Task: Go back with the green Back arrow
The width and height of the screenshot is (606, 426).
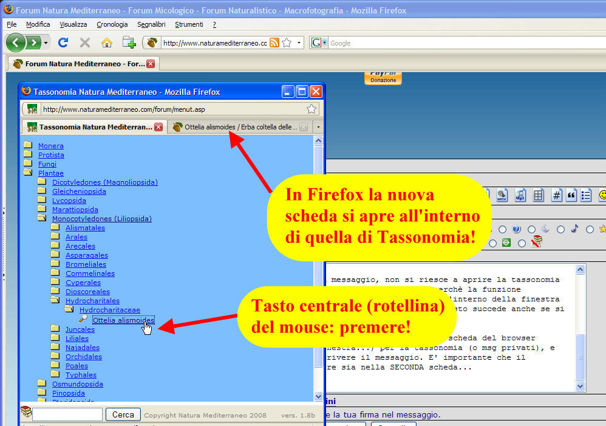Action: [16, 43]
